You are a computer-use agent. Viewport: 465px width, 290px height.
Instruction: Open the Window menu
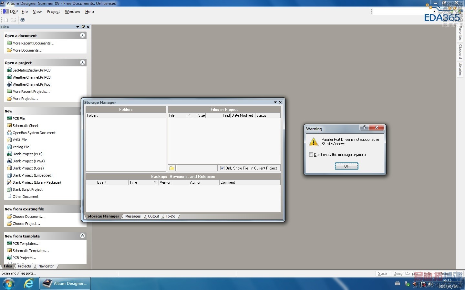(72, 11)
